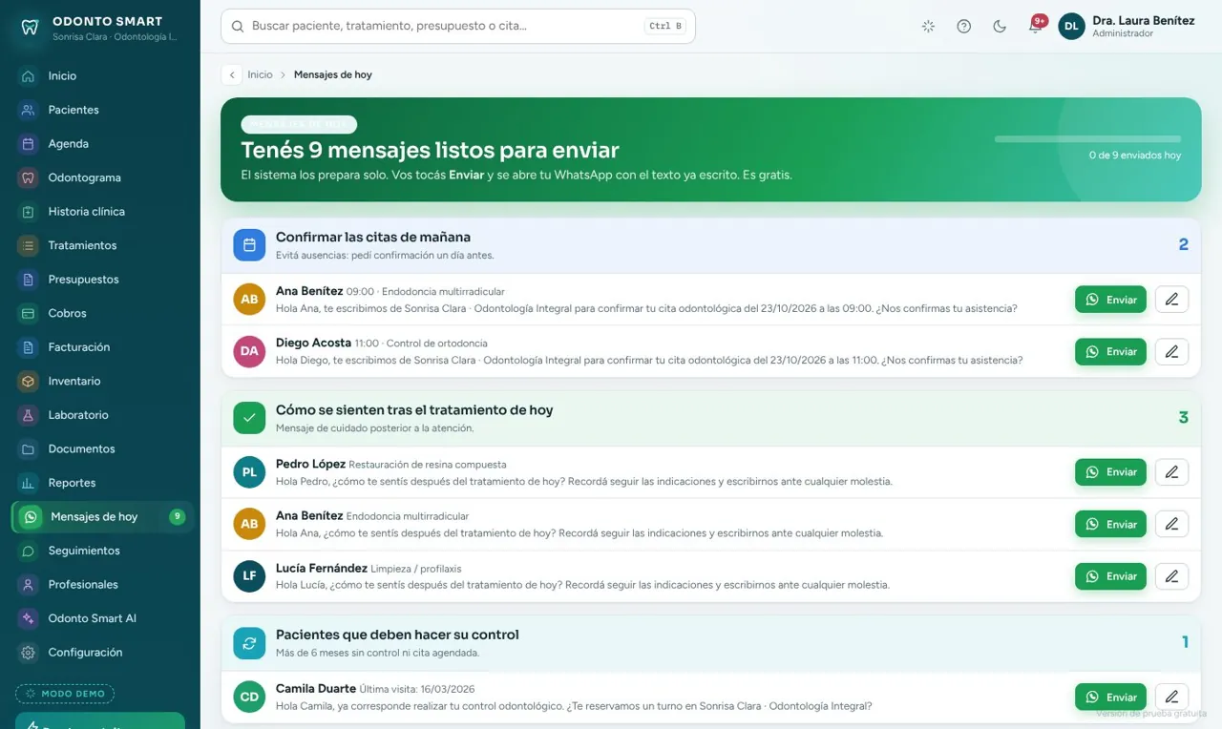Click "Pacientes que deben hacer su control" heading
This screenshot has width=1222, height=729.
[397, 635]
